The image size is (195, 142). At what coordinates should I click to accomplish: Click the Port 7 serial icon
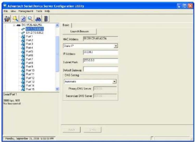[x=23, y=59]
